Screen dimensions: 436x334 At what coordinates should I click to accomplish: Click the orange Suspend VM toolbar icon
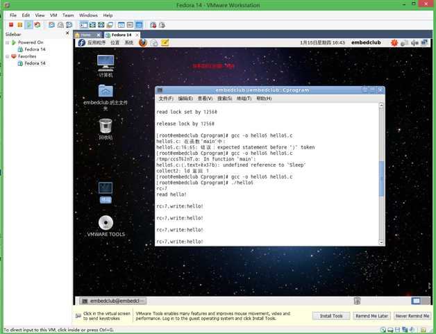pos(20,25)
